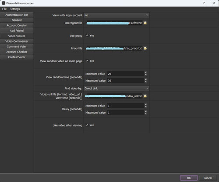This screenshot has height=182, width=219.
Task: Open the File menu
Action: 4,9
